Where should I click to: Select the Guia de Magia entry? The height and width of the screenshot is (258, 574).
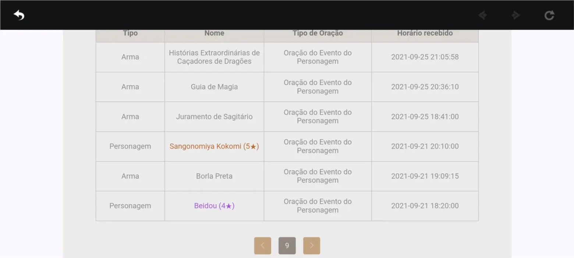214,87
